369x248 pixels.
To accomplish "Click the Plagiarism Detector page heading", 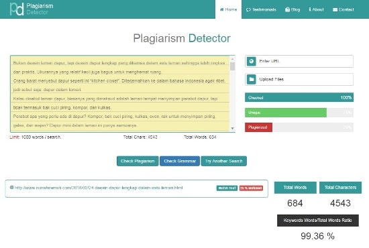I will [182, 38].
